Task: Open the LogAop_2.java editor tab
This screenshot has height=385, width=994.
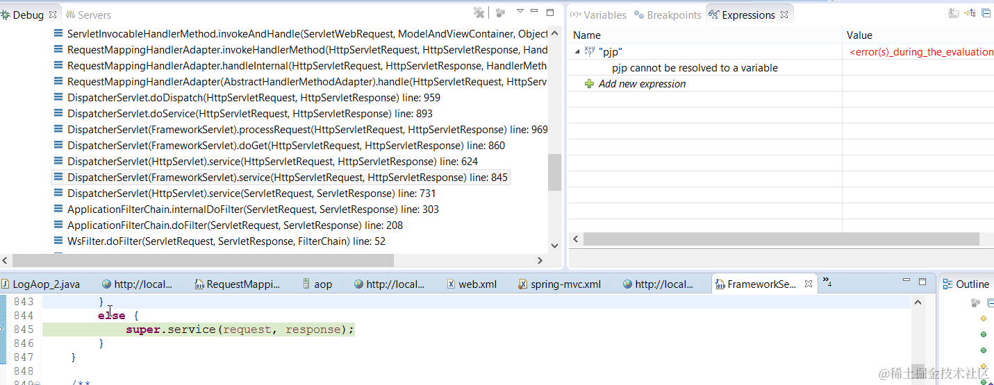Action: [x=40, y=284]
